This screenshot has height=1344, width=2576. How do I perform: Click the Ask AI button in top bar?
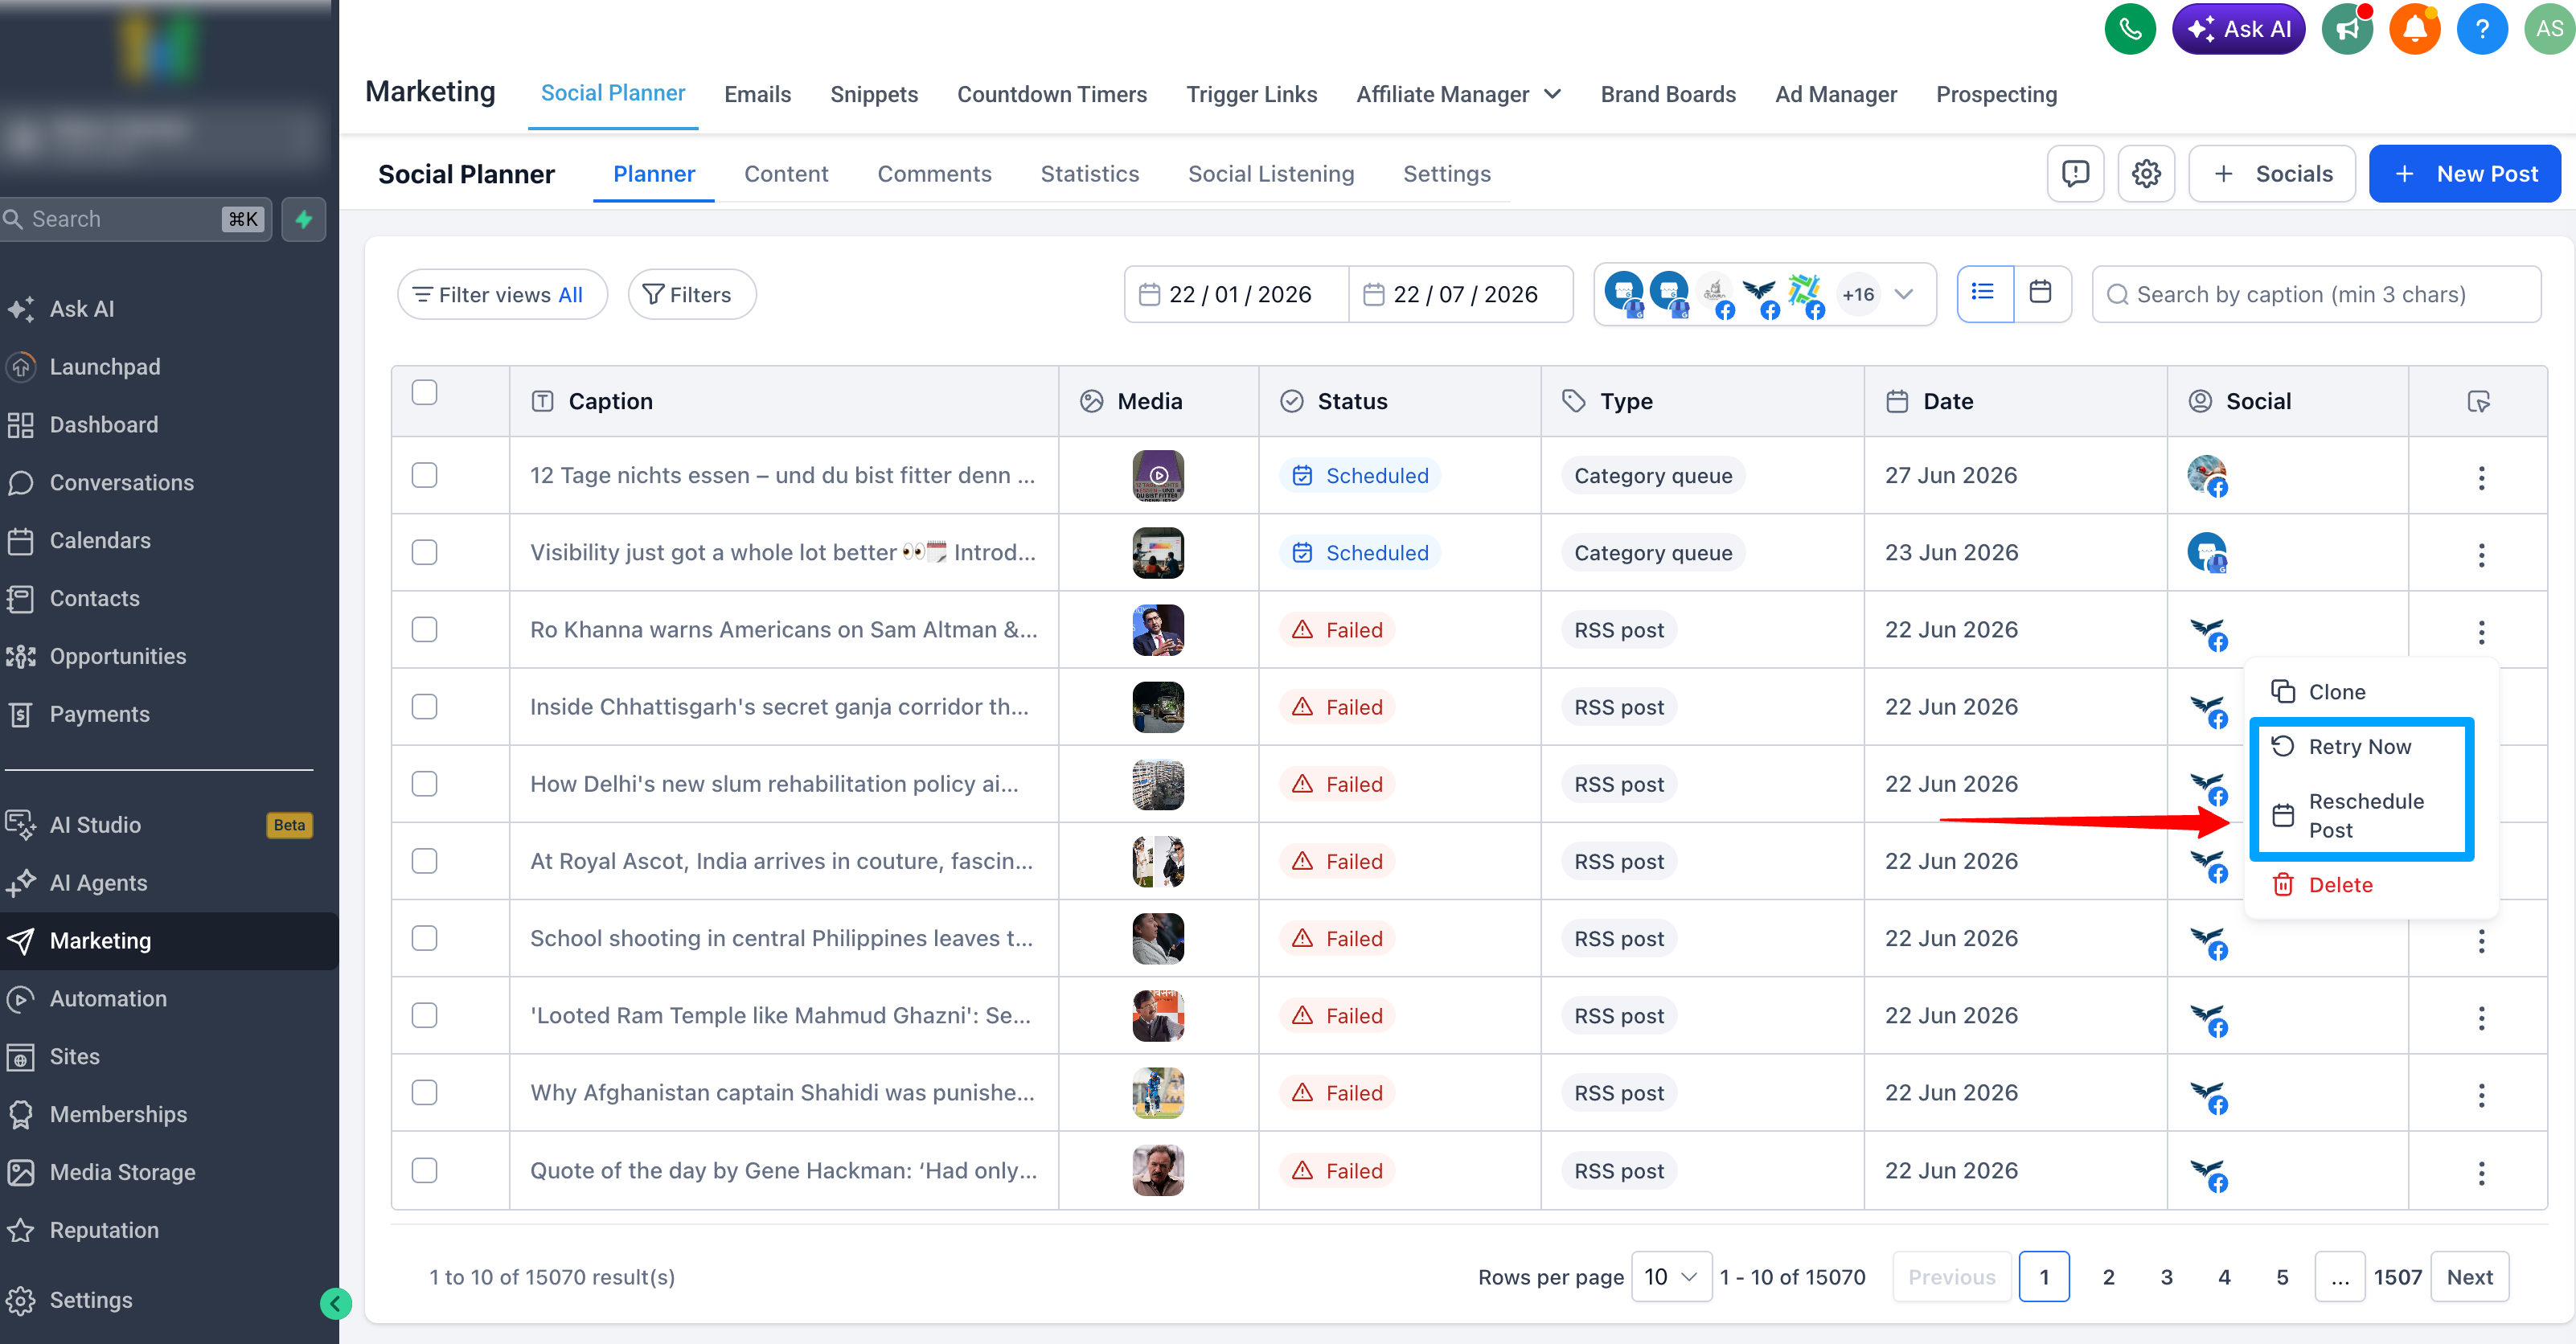pyautogui.click(x=2238, y=29)
